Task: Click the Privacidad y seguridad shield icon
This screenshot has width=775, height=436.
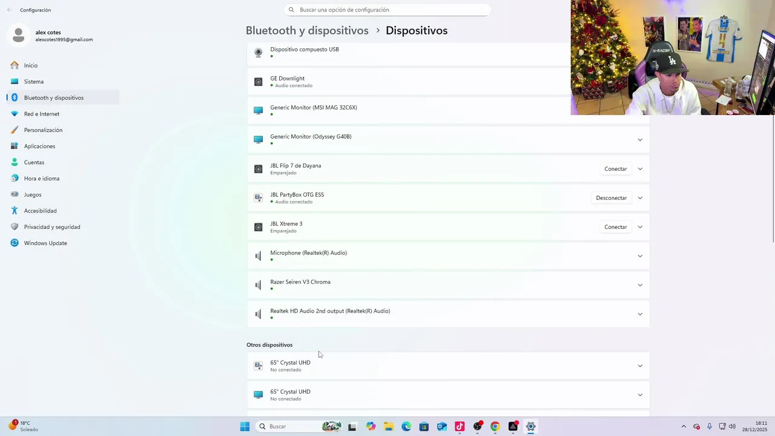Action: point(15,226)
